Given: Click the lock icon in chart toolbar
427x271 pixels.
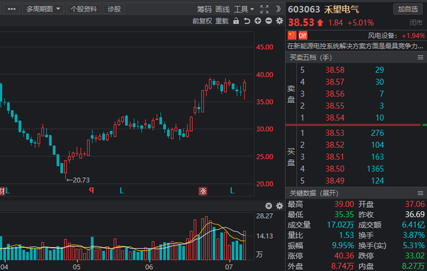Looking at the screenshot, I should [x=236, y=21].
